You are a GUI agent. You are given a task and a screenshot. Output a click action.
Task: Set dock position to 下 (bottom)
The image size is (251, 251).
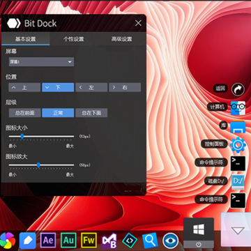click(x=58, y=87)
